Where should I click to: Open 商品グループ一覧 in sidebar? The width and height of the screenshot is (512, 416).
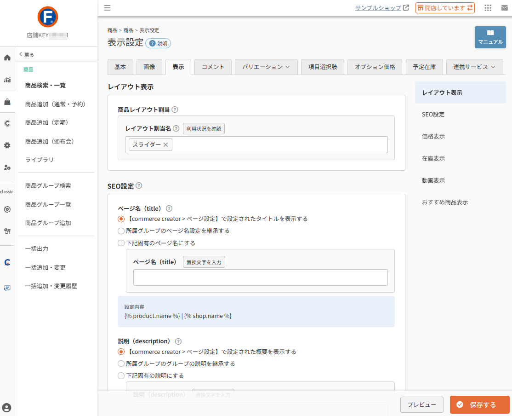click(x=48, y=204)
